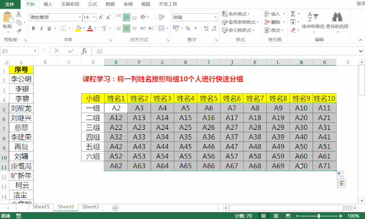Switch to the 公式 tab
The height and width of the screenshot is (219, 365).
[92, 4]
